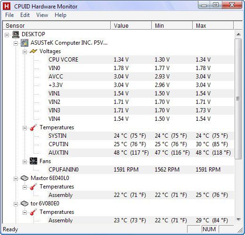245x235 pixels.
Task: Click the 6V080E0 Temperatures thermometer icon
Action: (x=33, y=212)
